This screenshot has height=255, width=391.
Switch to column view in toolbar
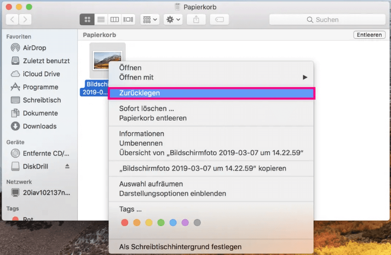[114, 20]
